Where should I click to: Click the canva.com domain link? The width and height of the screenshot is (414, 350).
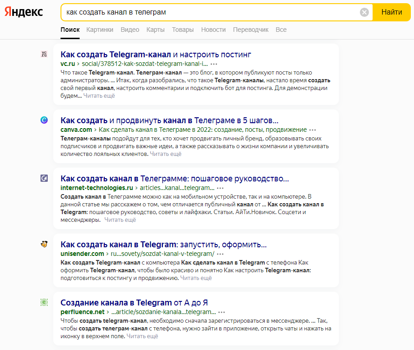coord(76,130)
